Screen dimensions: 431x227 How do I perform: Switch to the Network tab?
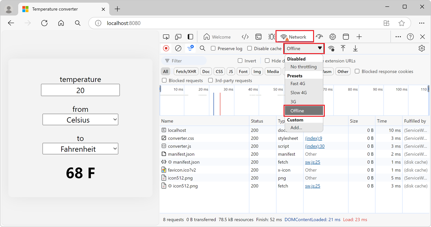click(x=295, y=37)
